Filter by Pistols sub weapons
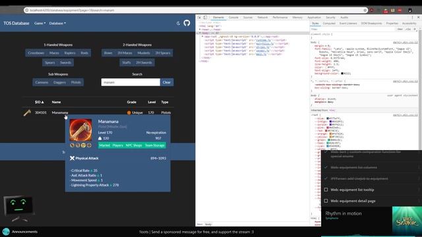Image resolution: width=422 pixels, height=237 pixels. [76, 82]
